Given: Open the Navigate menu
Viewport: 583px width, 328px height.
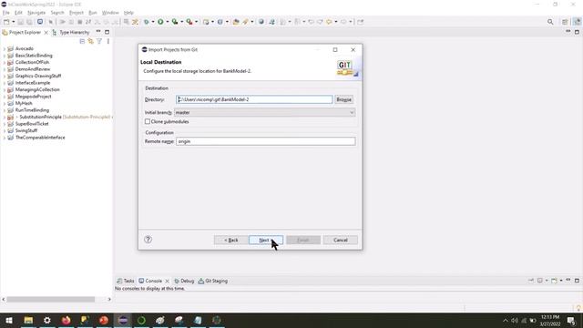Looking at the screenshot, I should (x=36, y=13).
